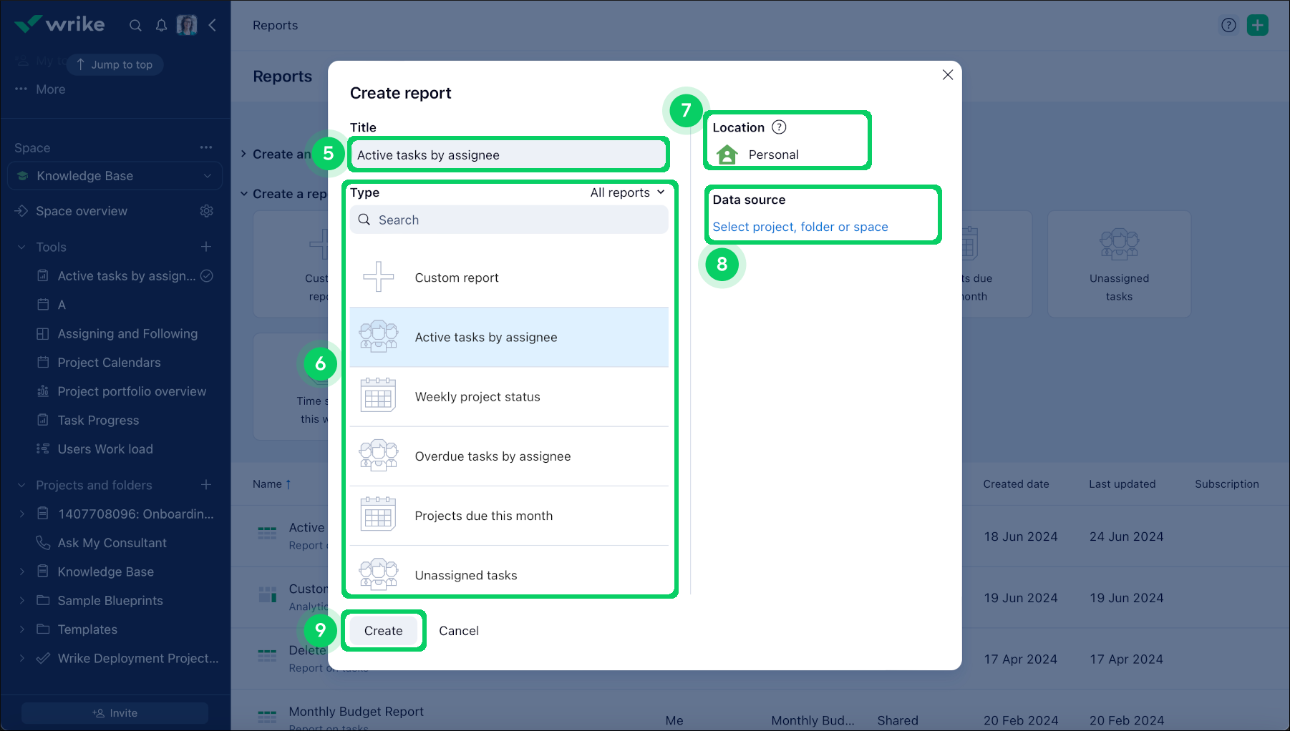Click the report type Search field
This screenshot has width=1290, height=731.
508,220
